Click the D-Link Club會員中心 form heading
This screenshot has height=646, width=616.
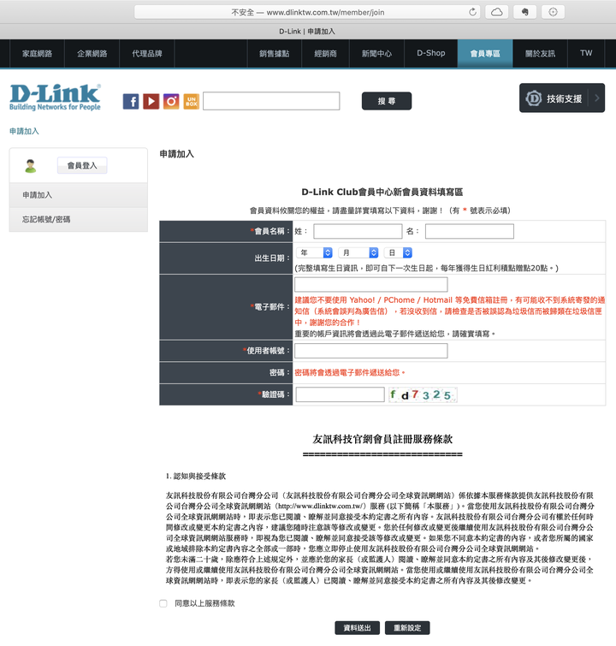pyautogui.click(x=382, y=192)
